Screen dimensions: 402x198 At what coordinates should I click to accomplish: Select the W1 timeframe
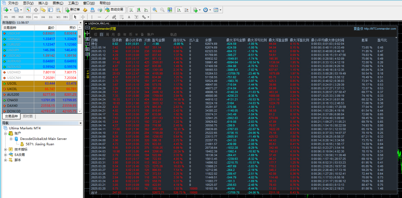pyautogui.click(x=58, y=17)
